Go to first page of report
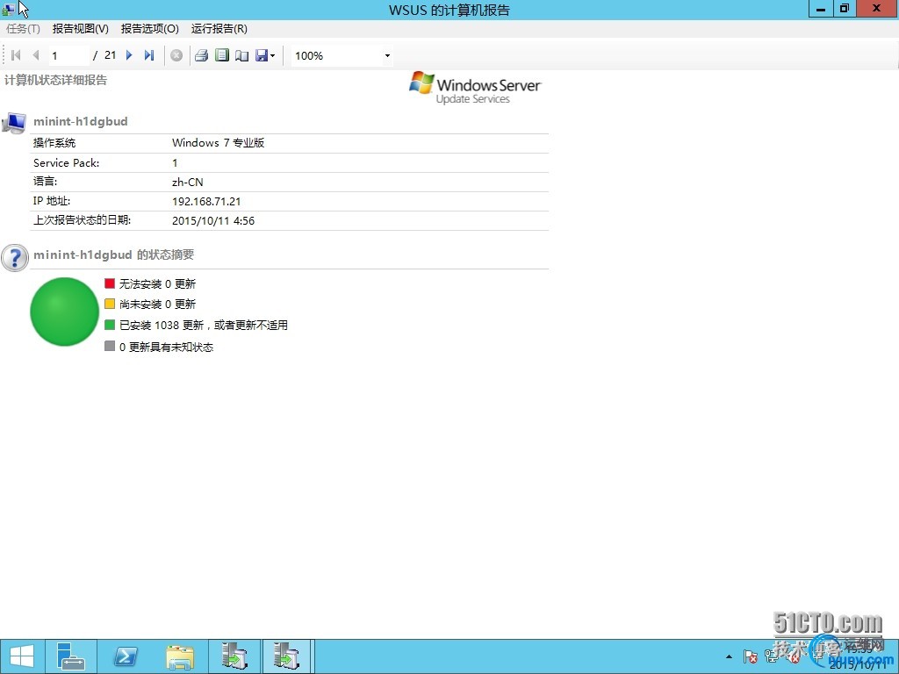This screenshot has height=674, width=899. coord(16,55)
